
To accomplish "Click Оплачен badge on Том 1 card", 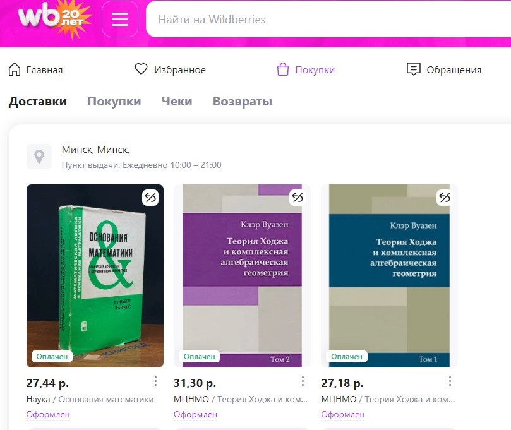I will (x=346, y=357).
